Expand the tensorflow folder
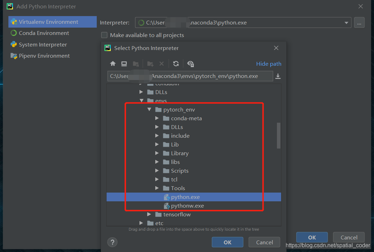 pos(149,214)
